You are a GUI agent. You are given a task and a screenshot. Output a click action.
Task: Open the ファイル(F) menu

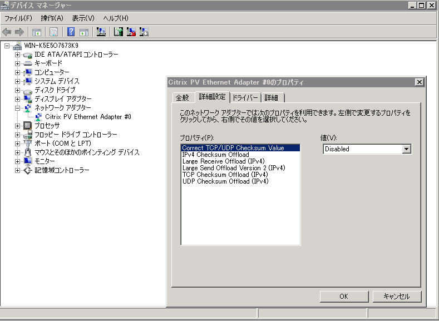(x=18, y=18)
